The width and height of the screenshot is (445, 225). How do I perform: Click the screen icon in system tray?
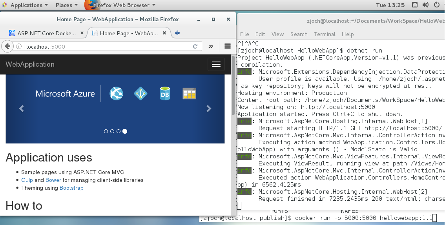[415, 5]
